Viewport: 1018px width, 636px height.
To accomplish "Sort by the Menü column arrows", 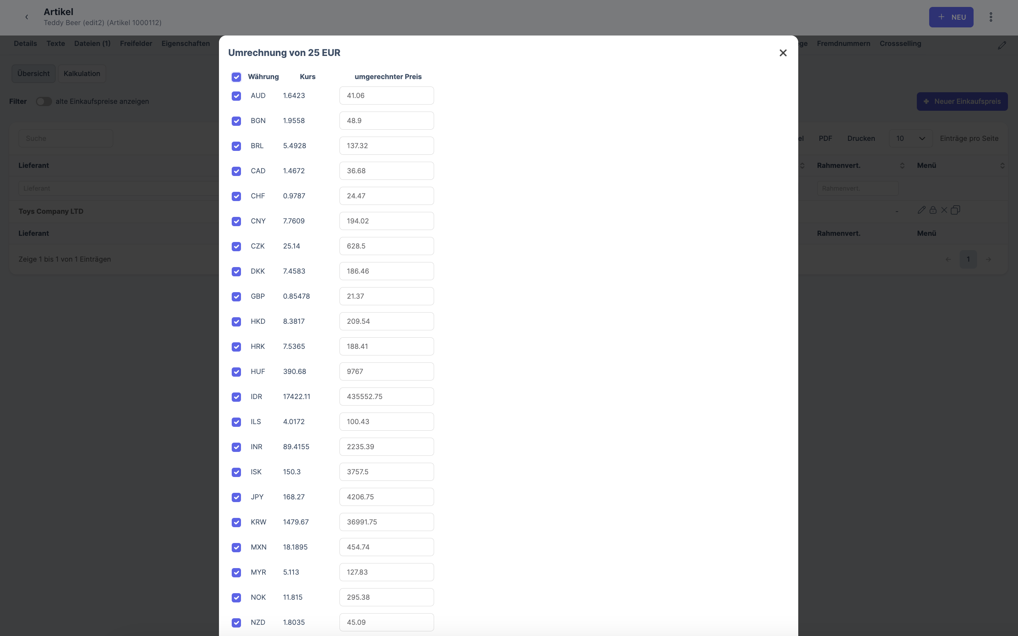I will click(1002, 166).
